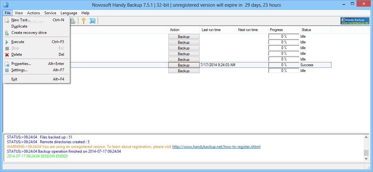Click the green SESSION ENDED log line
The height and width of the screenshot is (172, 373).
pos(37,156)
